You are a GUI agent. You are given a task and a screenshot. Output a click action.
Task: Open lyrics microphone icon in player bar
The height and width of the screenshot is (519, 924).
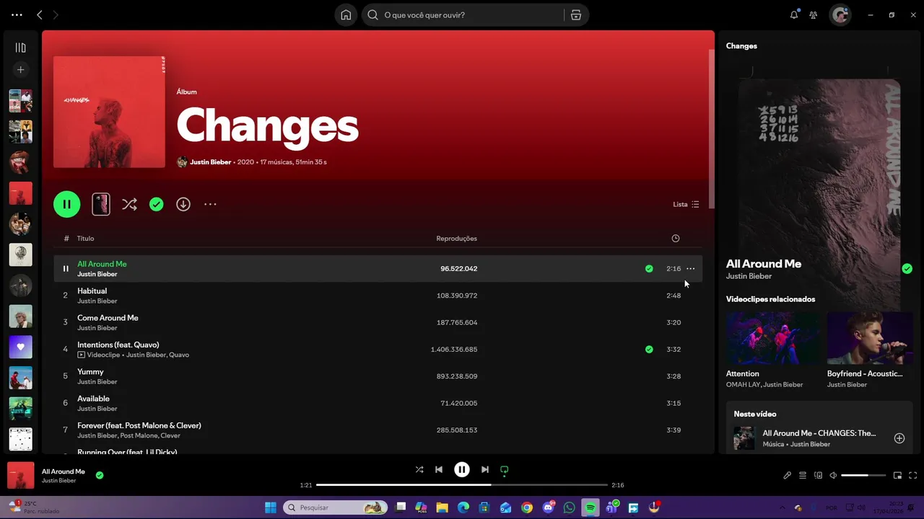tap(788, 476)
